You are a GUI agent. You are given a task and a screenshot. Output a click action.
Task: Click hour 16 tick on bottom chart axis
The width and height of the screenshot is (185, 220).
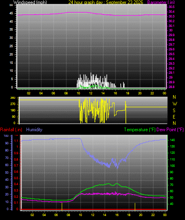coord(117,215)
